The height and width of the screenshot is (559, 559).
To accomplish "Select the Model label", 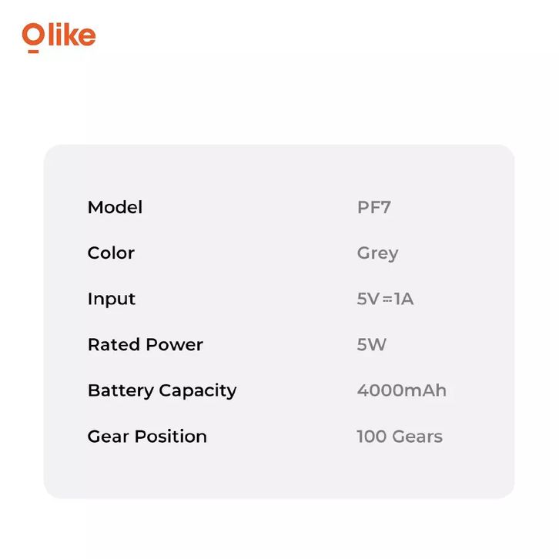I will [115, 207].
